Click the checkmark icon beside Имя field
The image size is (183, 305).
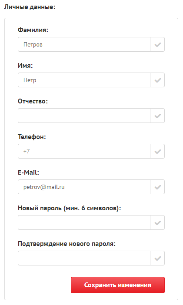coord(157,80)
